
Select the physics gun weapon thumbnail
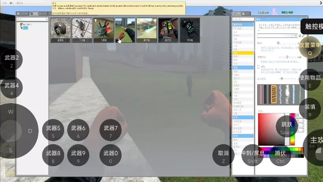point(147,30)
